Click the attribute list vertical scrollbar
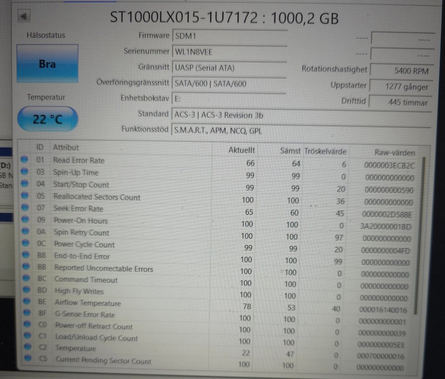This screenshot has height=379, width=445. (x=422, y=233)
